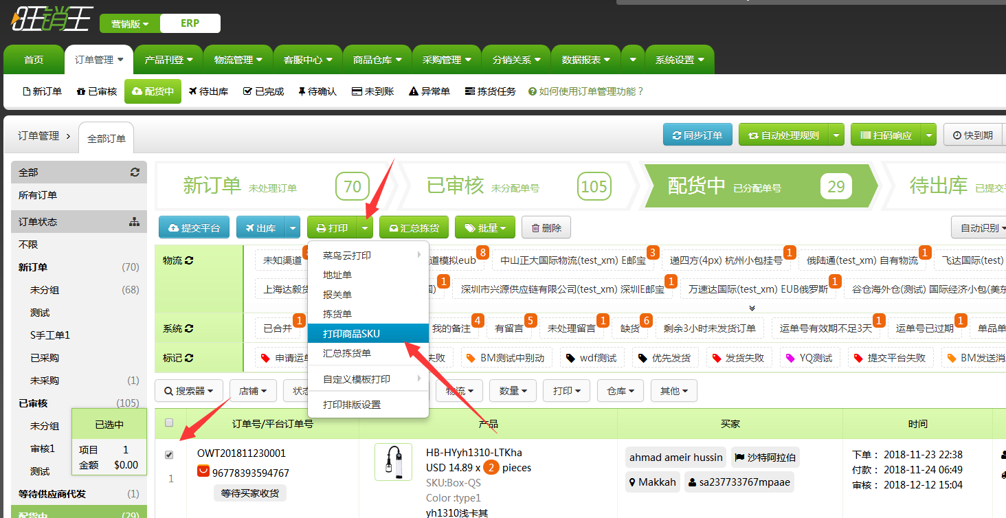Select 打印商品SKU from print menu
The height and width of the screenshot is (518, 1006).
pos(368,334)
